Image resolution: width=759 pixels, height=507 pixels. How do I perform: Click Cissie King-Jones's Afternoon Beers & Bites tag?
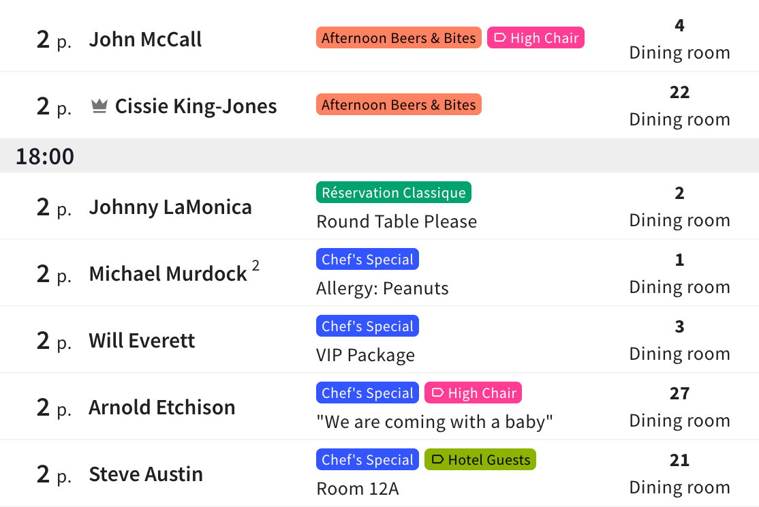click(399, 105)
